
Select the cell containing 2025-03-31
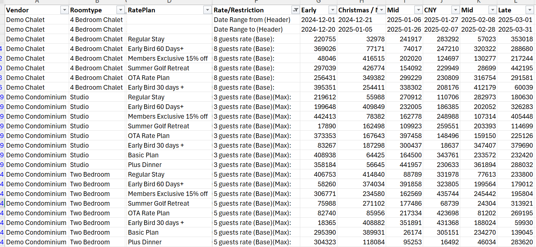515,30
